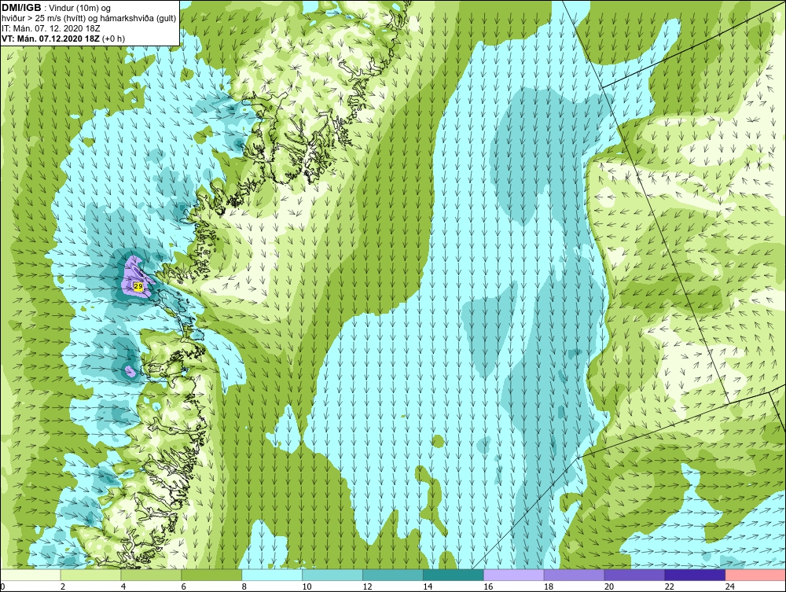Viewport: 786px width, 592px height.
Task: Select the 14-16 m/s dark teal swatch
Action: pos(454,575)
